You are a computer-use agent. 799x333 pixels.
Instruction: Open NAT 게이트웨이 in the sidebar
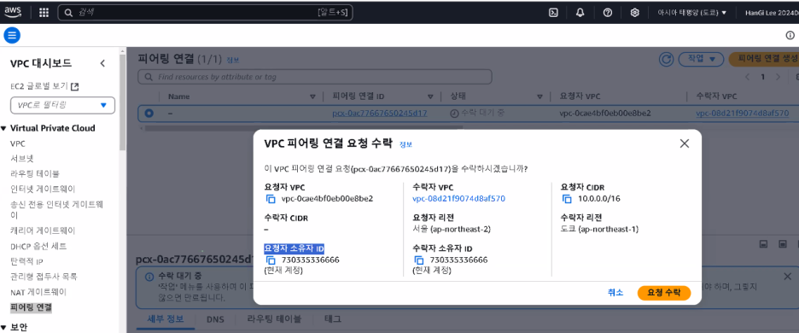pos(38,293)
